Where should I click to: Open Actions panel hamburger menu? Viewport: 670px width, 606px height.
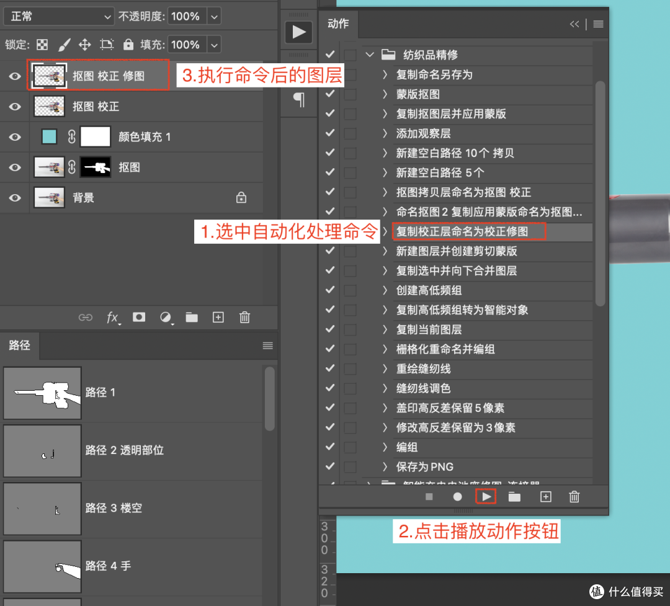point(598,24)
